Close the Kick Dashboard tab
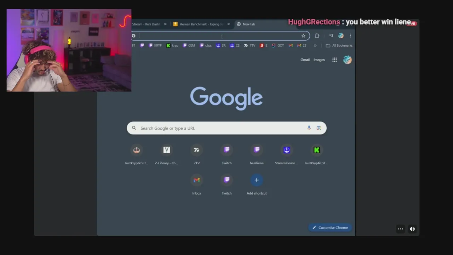Image resolution: width=453 pixels, height=255 pixels. click(165, 24)
